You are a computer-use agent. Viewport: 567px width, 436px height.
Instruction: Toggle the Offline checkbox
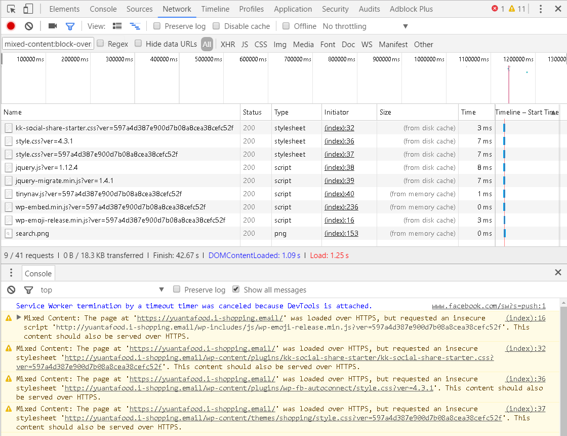[286, 26]
